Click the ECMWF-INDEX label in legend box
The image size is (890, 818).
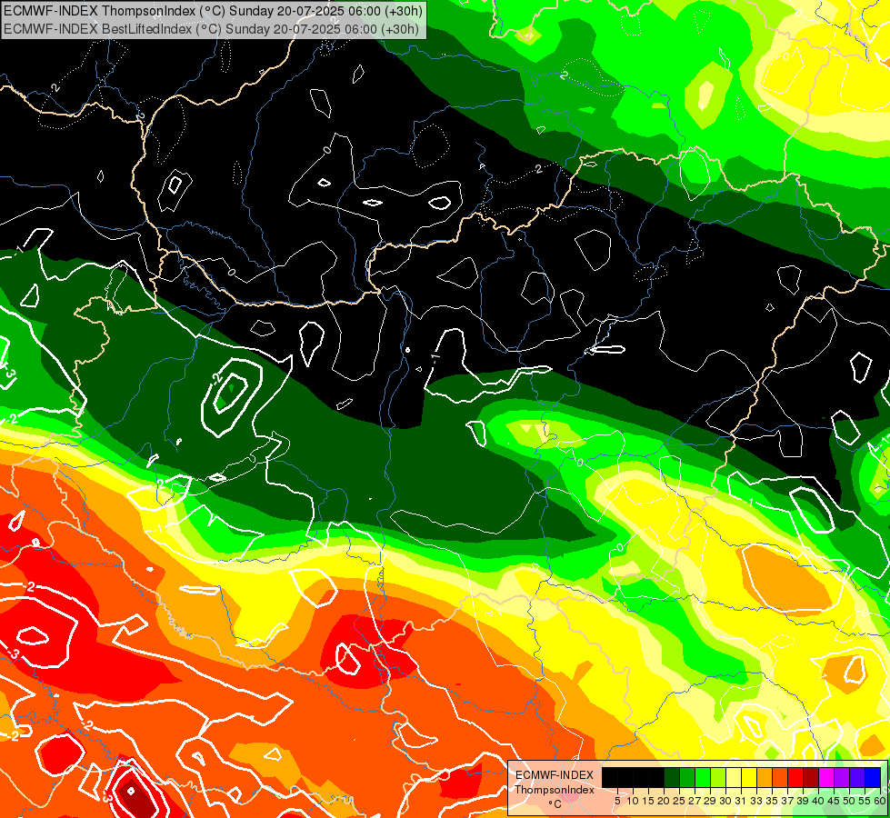[x=555, y=775]
